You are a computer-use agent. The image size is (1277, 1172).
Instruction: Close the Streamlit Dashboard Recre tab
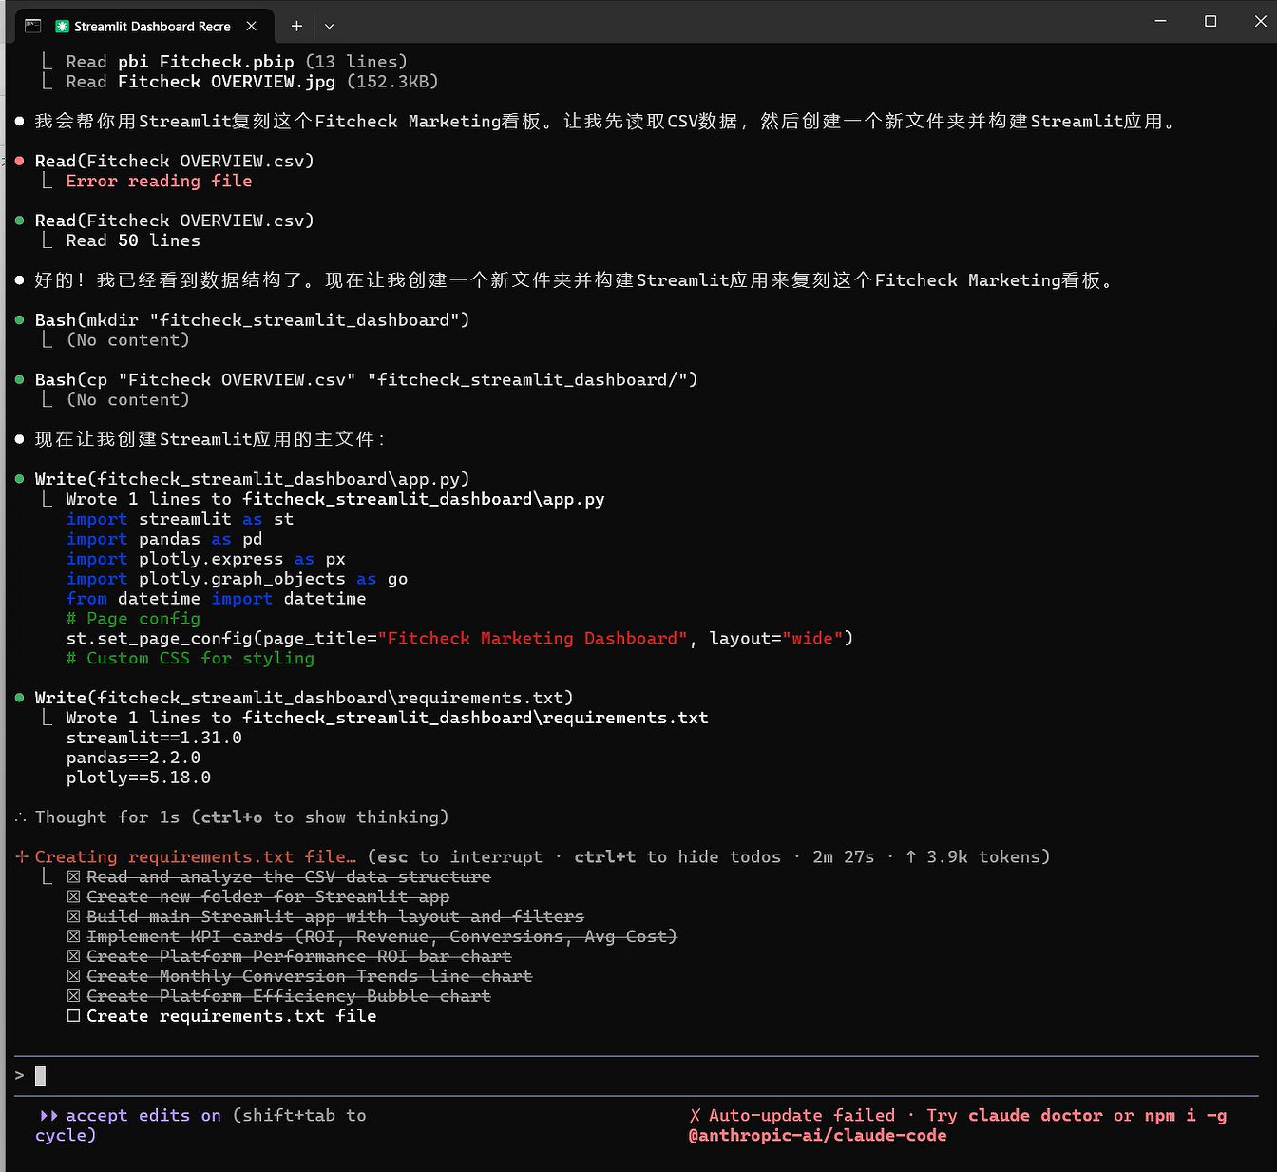coord(251,26)
